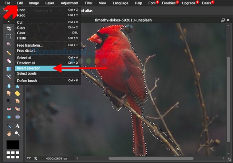Select the Type text tool
This screenshot has height=163, width=233.
17,126
